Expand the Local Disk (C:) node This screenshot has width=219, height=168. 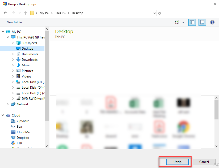click(13, 82)
